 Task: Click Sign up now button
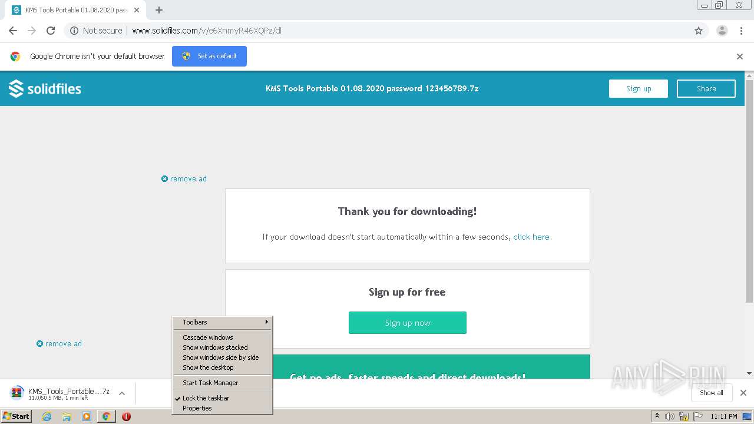(x=408, y=323)
